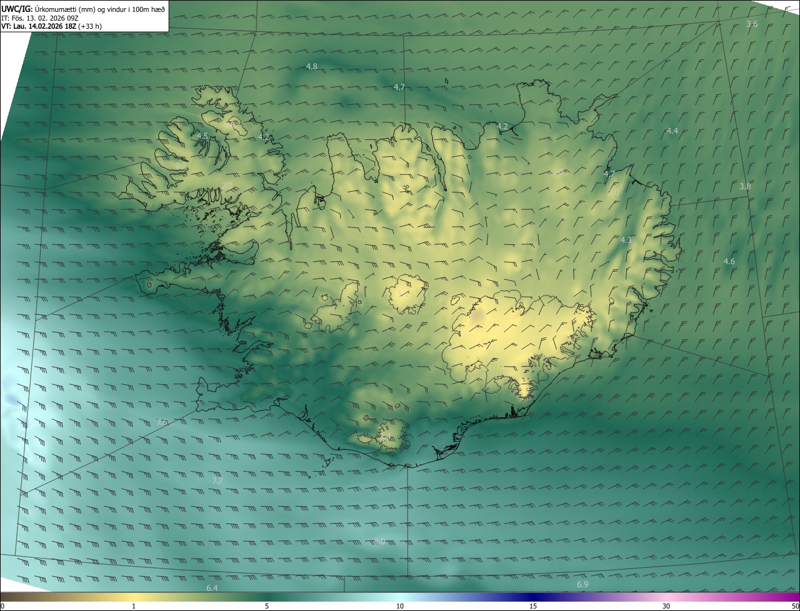Click the 7.6 value label
Image resolution: width=800 pixels, height=611 pixels.
tap(162, 422)
